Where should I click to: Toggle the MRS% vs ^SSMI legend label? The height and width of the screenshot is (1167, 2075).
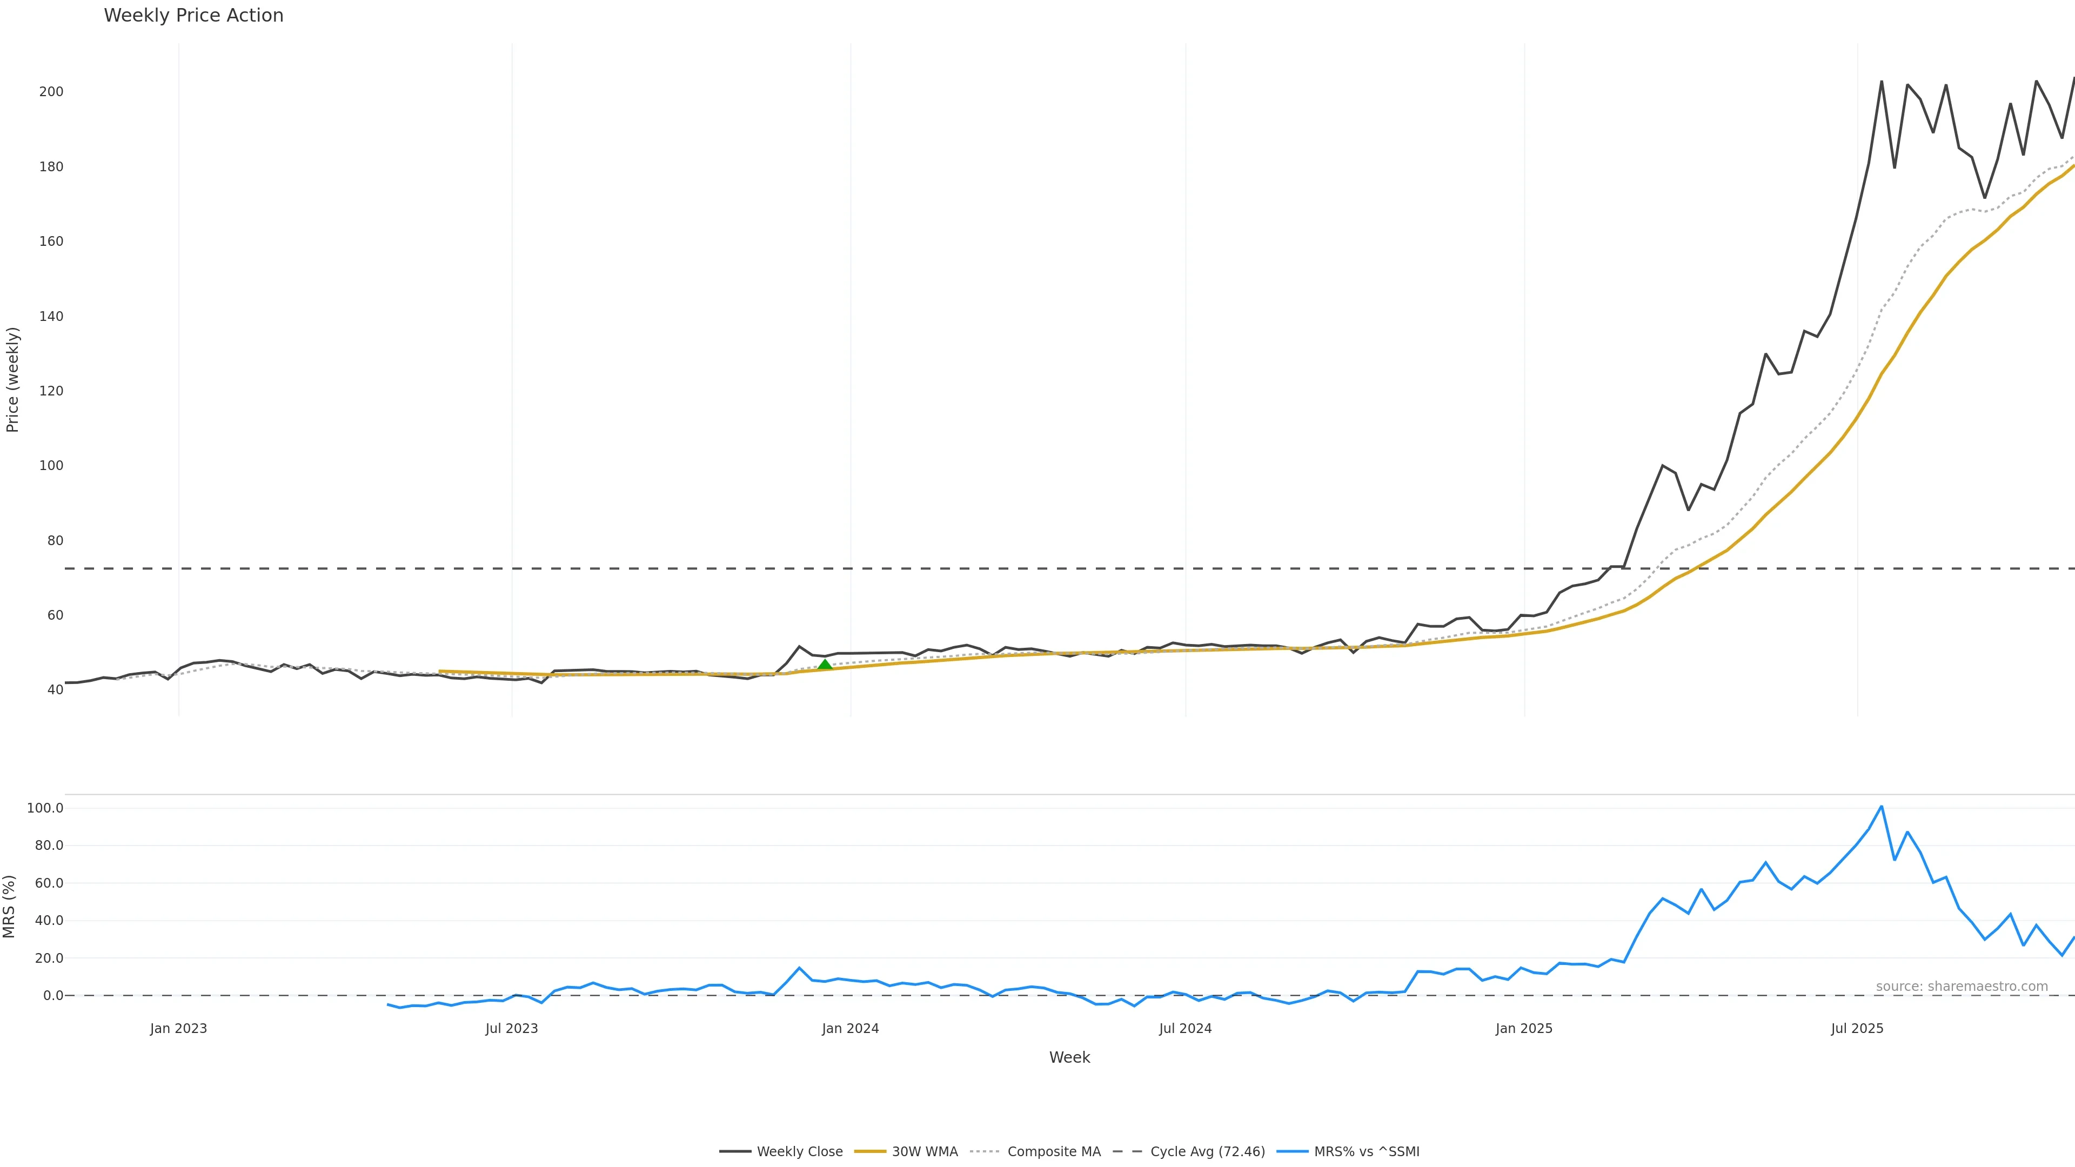tap(1366, 1152)
